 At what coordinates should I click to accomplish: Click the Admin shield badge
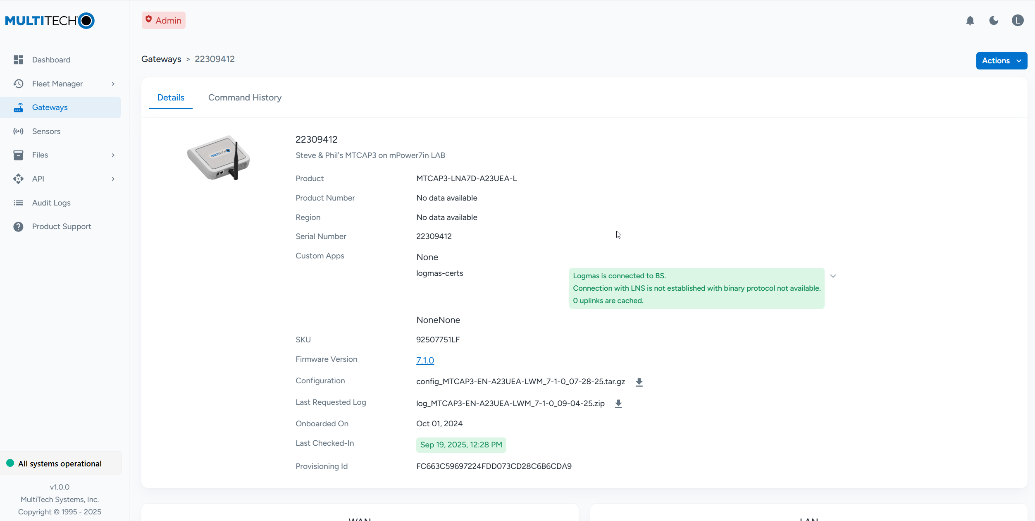[164, 20]
